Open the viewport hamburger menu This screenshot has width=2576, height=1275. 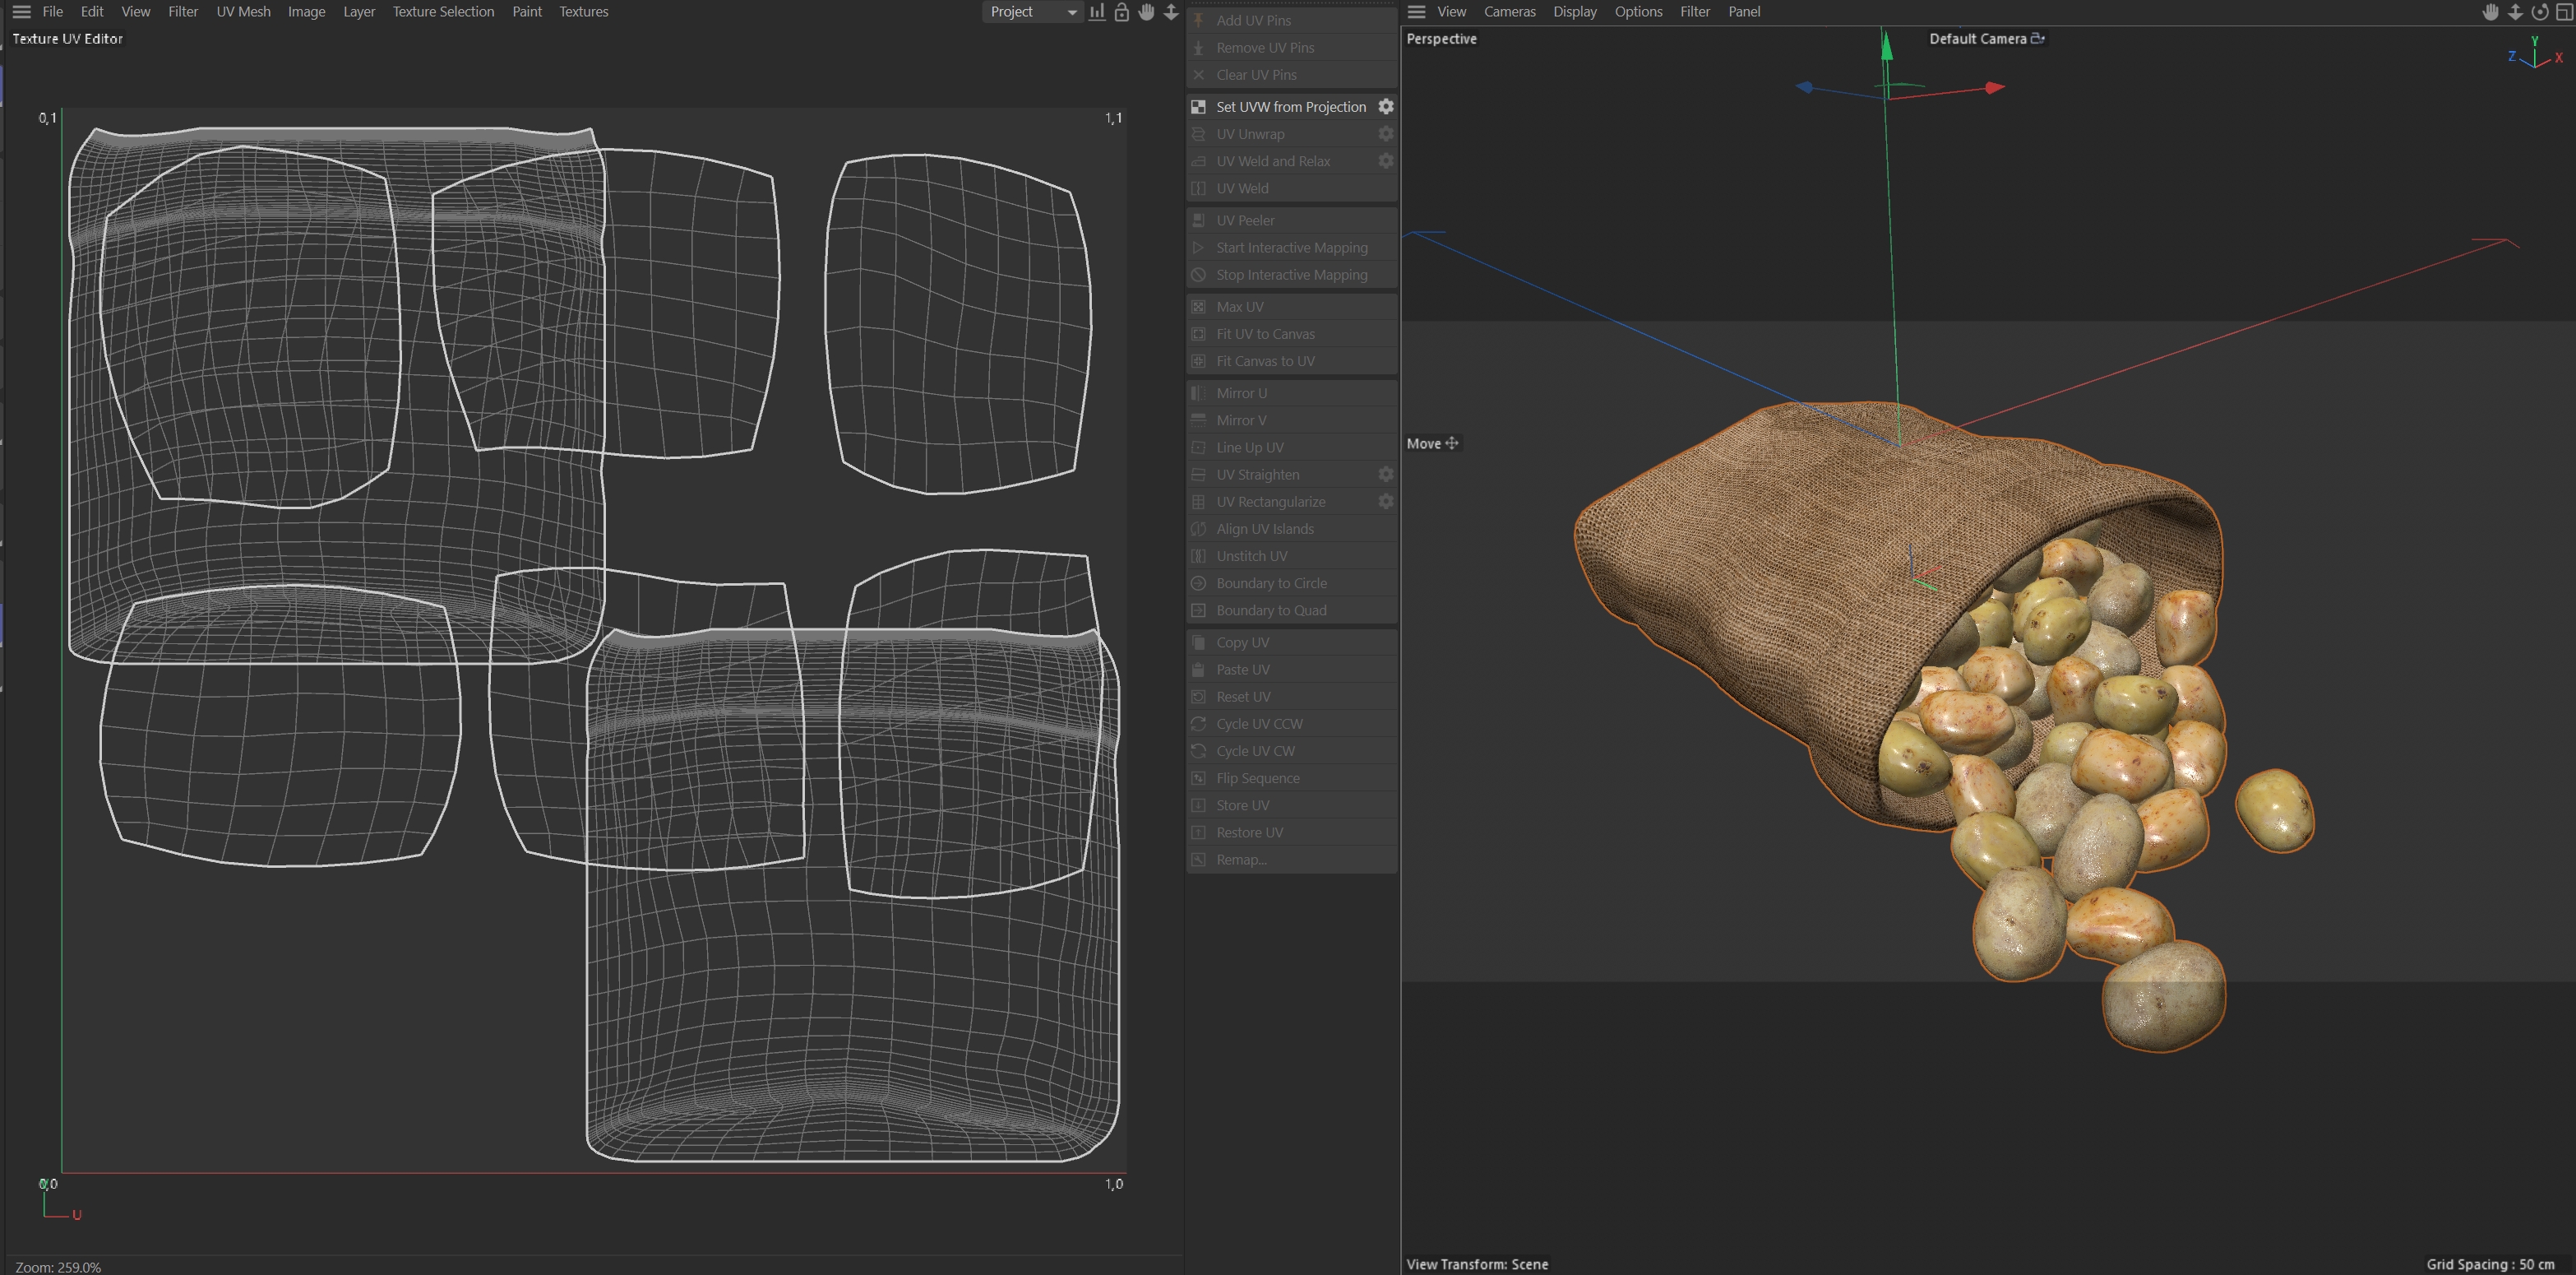click(1416, 12)
